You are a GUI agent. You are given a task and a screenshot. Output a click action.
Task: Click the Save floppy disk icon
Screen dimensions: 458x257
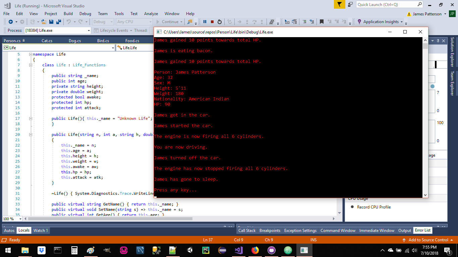tap(51, 22)
